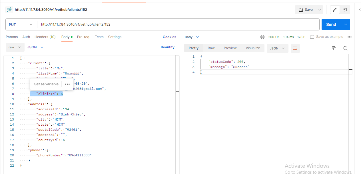This screenshot has height=174, width=361.
Task: Copy the response with the copy icon
Action: point(334,48)
